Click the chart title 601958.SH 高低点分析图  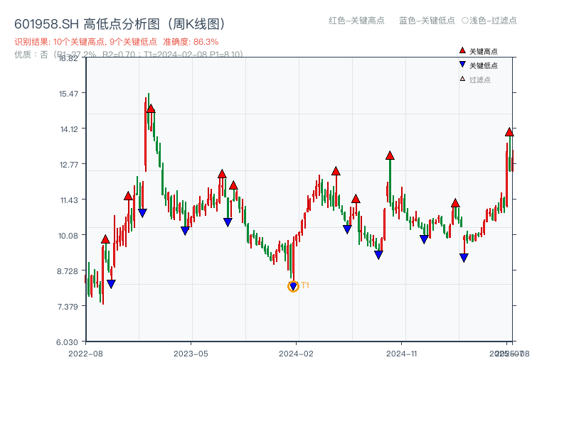(121, 24)
